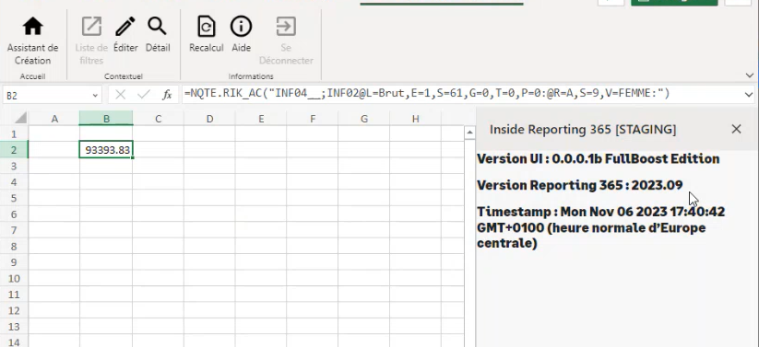759x347 pixels.
Task: Select row 2 header
Action: (14, 150)
